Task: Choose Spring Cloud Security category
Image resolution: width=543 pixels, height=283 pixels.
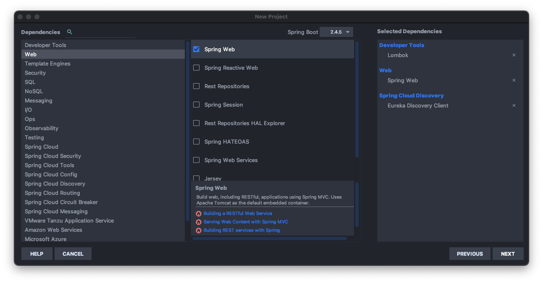Action: click(x=103, y=156)
